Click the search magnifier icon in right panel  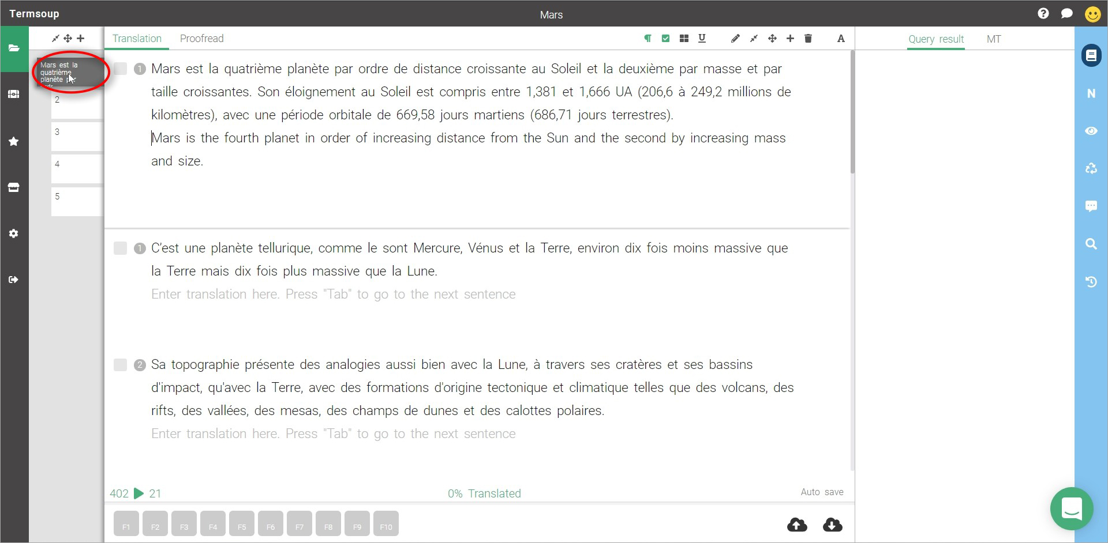coord(1091,244)
